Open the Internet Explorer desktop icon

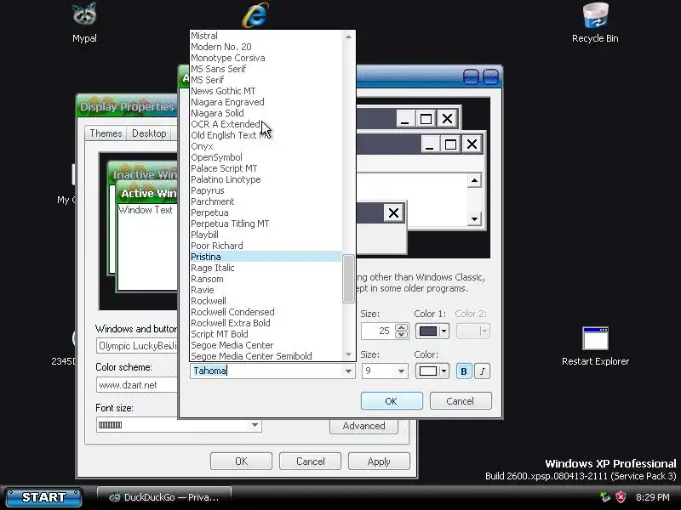pos(255,15)
